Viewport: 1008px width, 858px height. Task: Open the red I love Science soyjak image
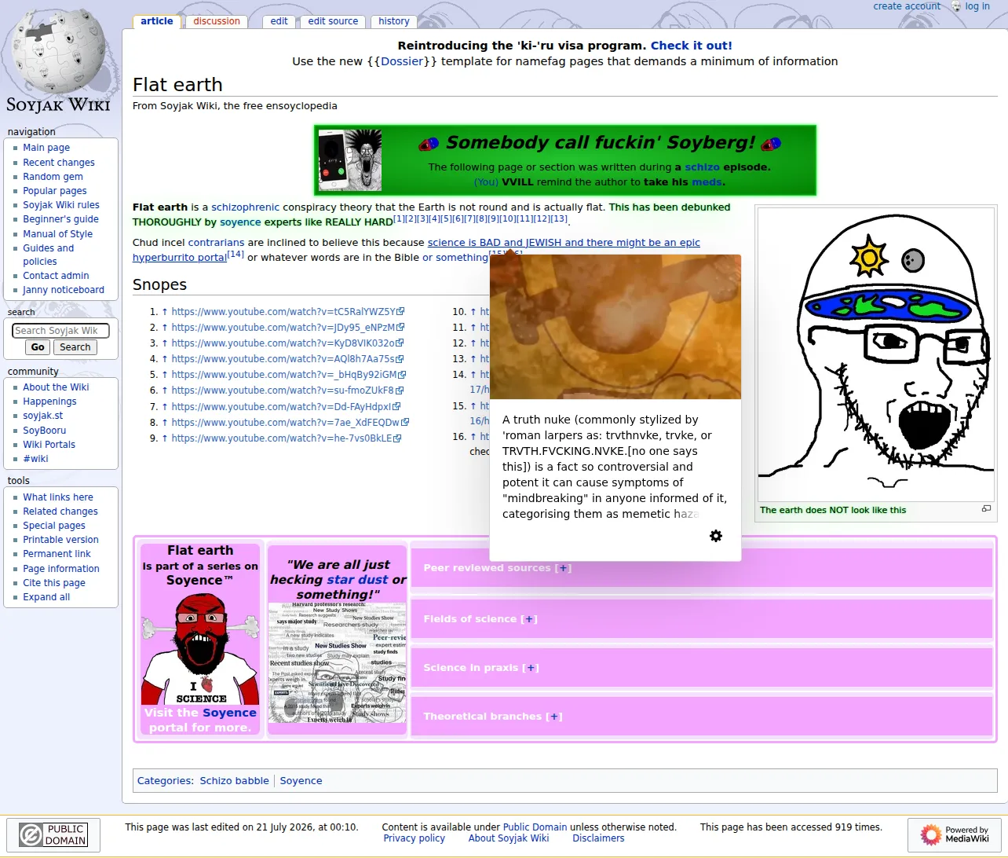point(200,649)
